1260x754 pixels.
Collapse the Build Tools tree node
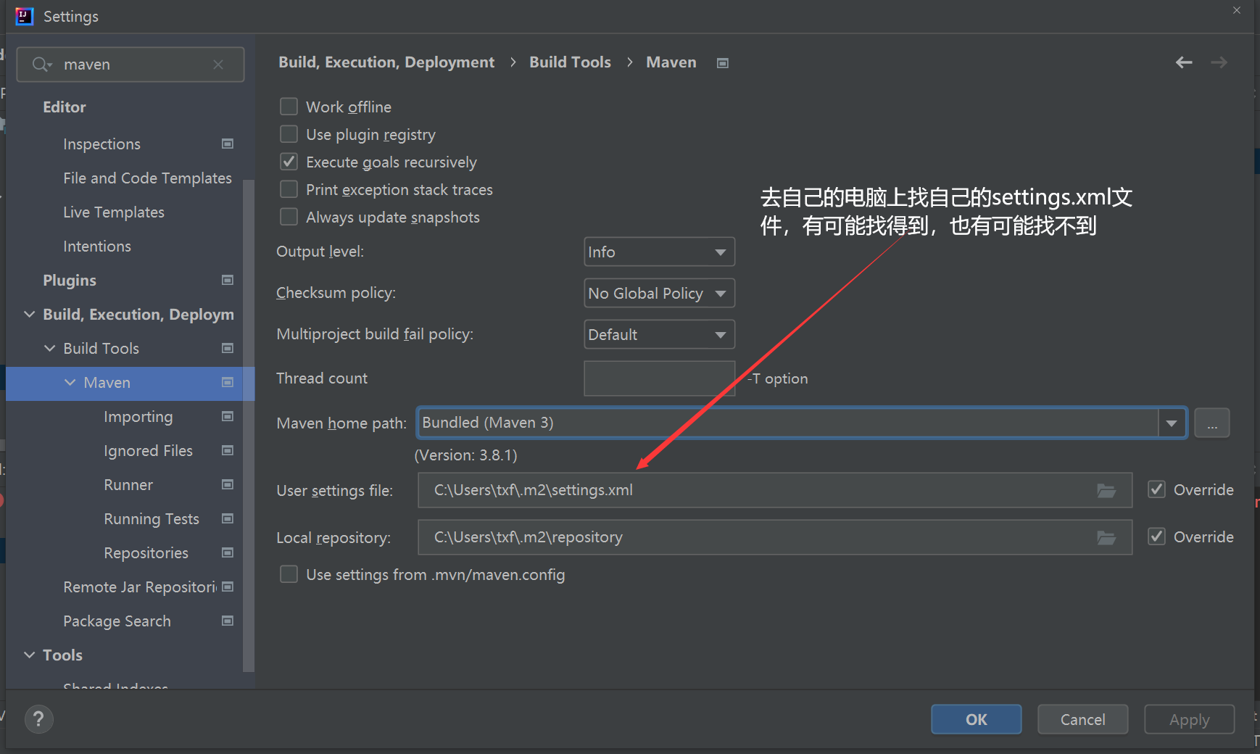click(50, 348)
